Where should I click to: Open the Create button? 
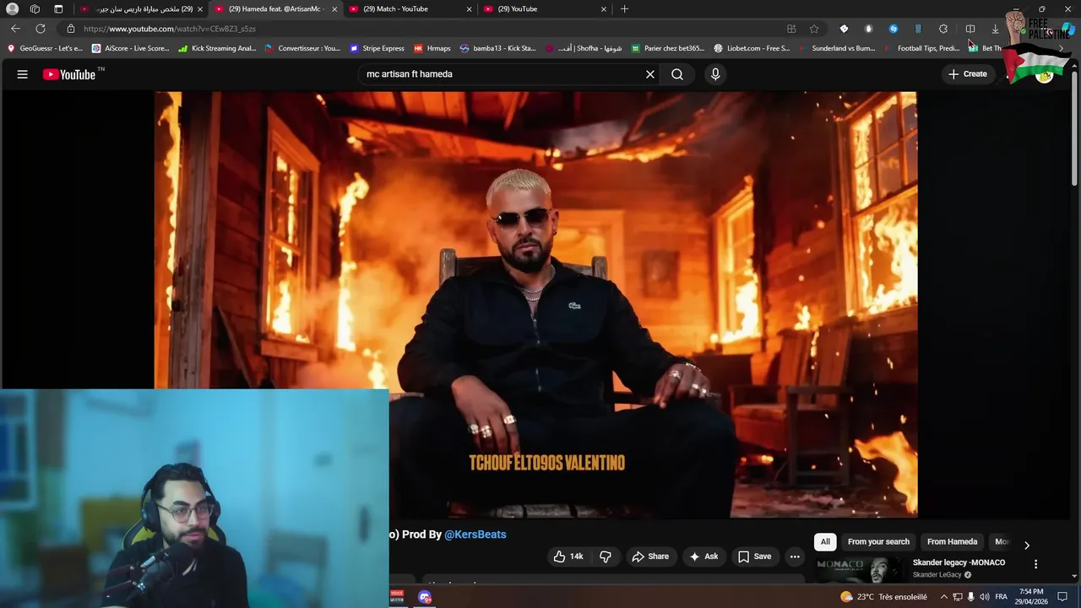pos(968,74)
